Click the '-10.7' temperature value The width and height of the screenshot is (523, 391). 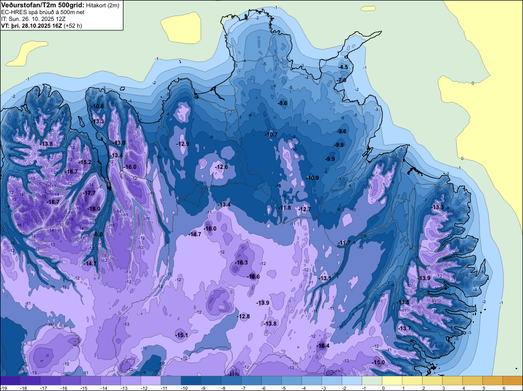pos(271,135)
